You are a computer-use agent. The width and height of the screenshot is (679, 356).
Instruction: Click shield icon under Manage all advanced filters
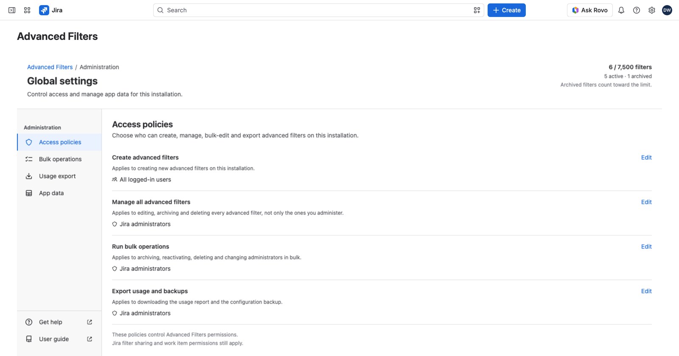[115, 224]
